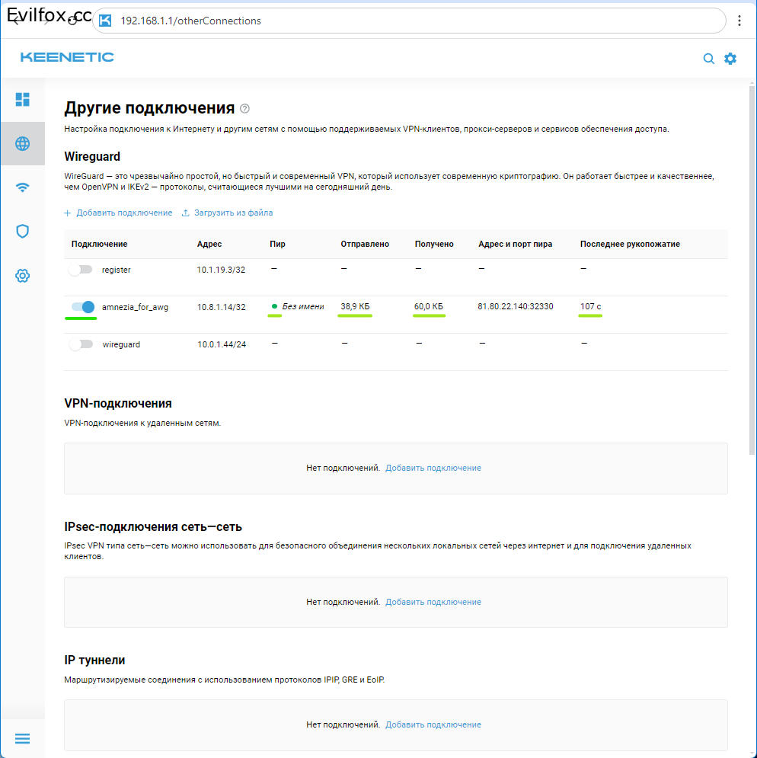Click the page vertical scrollbar
This screenshot has height=758, width=757.
click(x=752, y=270)
